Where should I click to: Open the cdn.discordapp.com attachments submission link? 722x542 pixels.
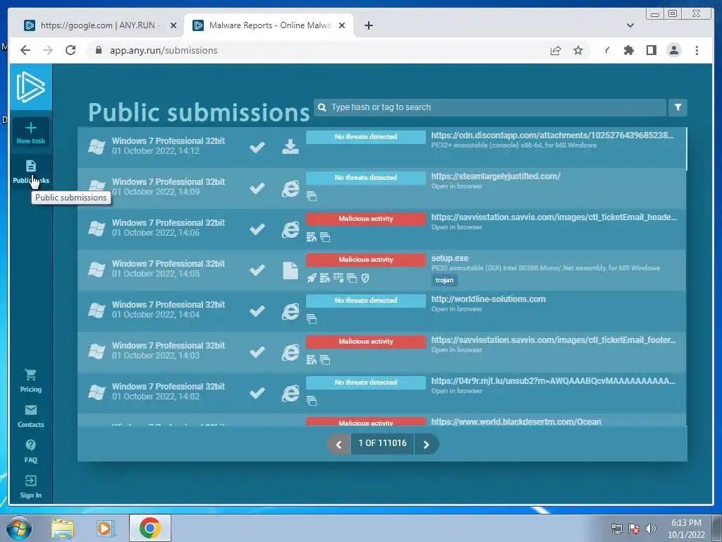[552, 135]
